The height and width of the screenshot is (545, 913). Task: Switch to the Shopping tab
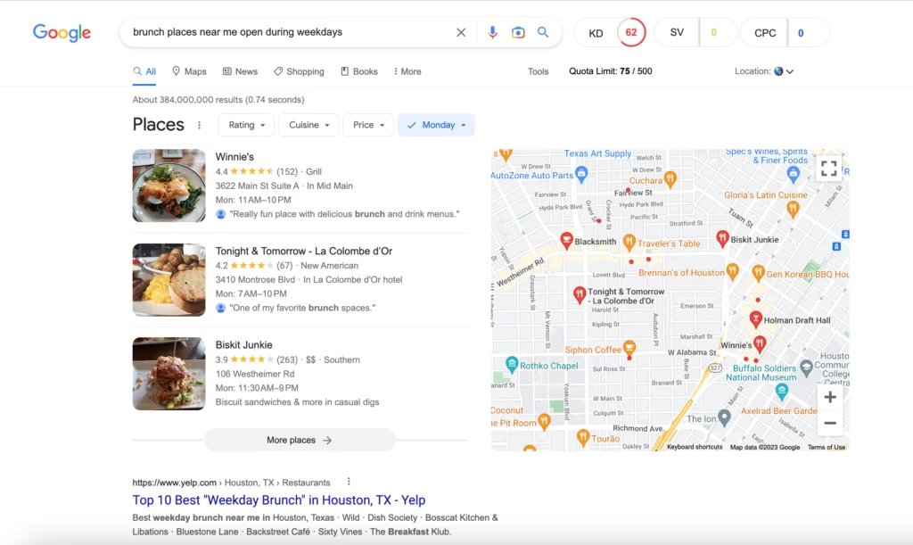pyautogui.click(x=299, y=71)
